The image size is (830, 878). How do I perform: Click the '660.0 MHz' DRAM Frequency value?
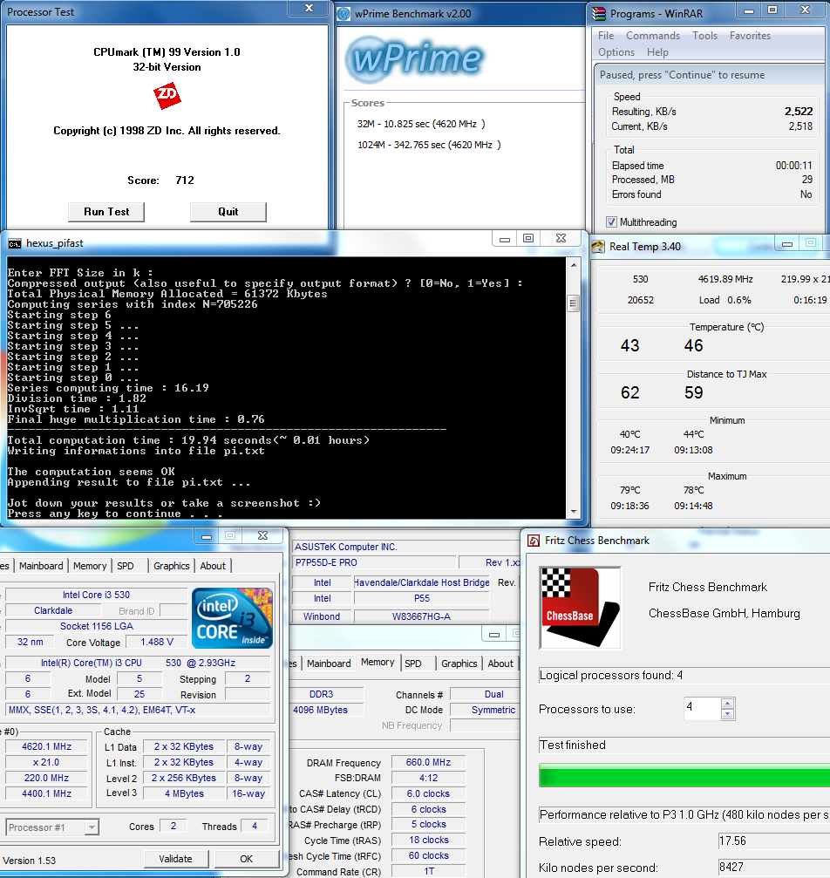(x=428, y=763)
